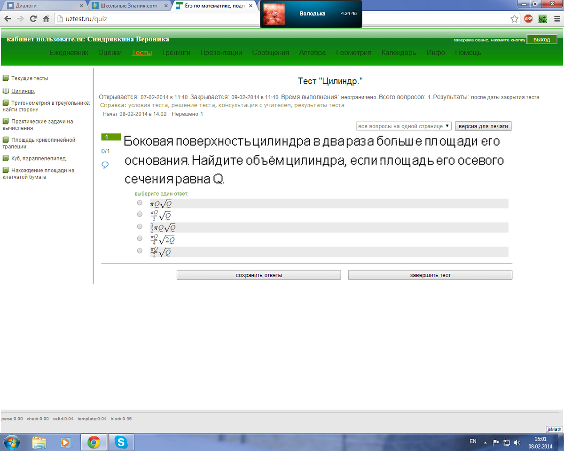Open the Цилиндр. test in sidebar
This screenshot has height=451, width=564.
23,91
